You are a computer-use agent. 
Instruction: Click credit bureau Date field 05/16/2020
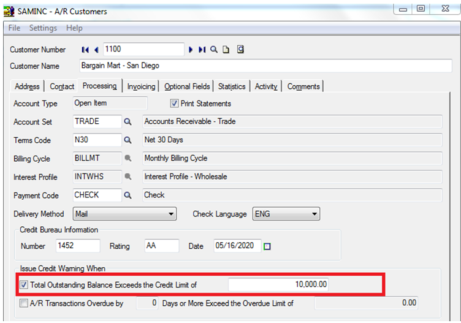point(237,246)
